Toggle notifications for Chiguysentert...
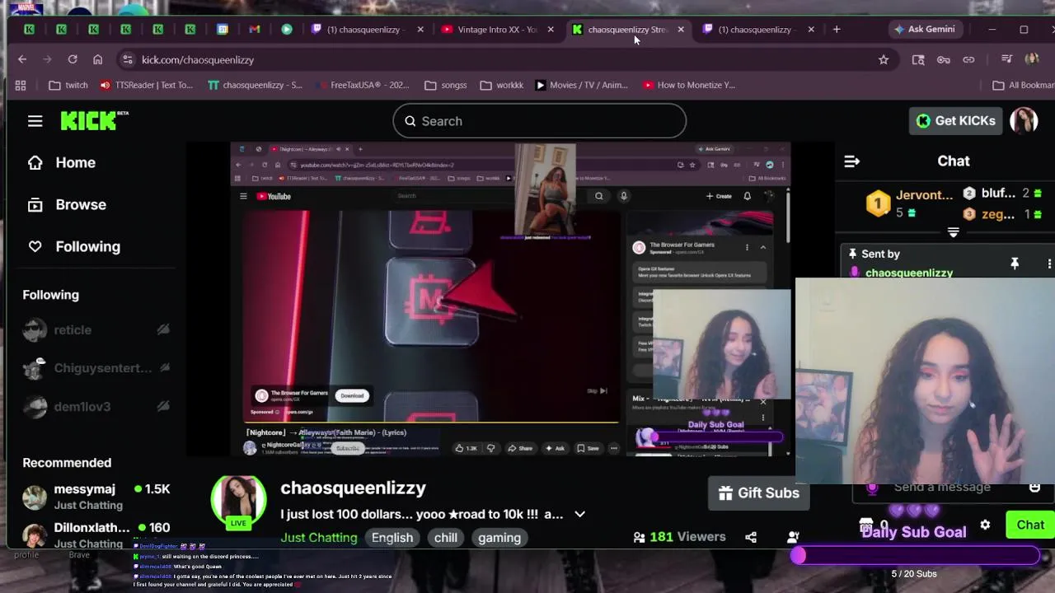The image size is (1055, 593). (163, 368)
